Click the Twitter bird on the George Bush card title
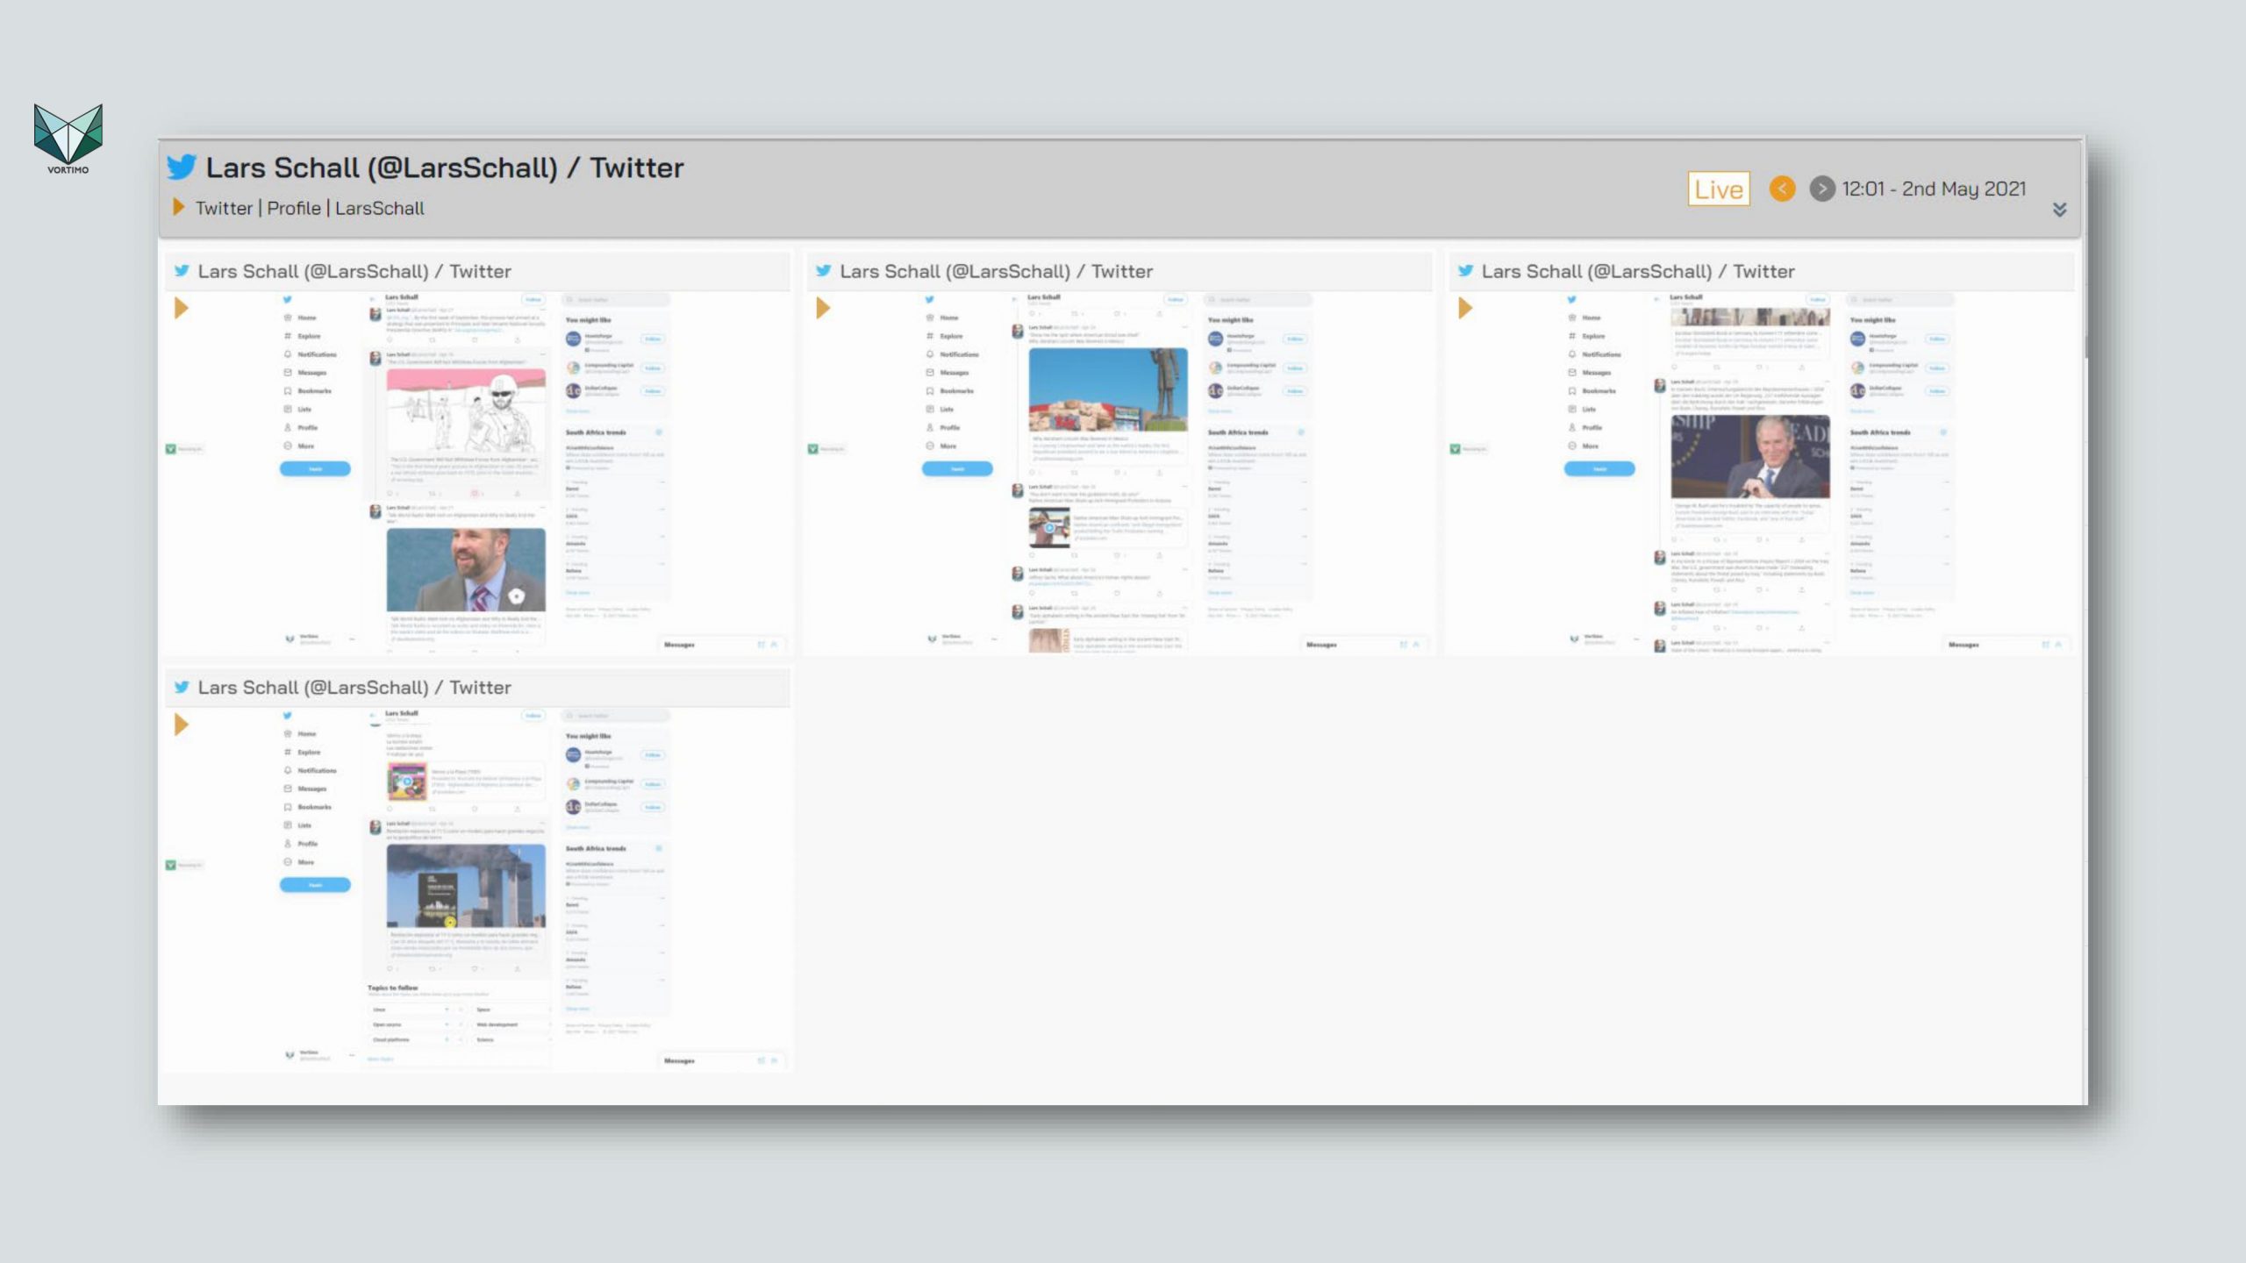Screen dimensions: 2246x1263 click(x=1465, y=271)
